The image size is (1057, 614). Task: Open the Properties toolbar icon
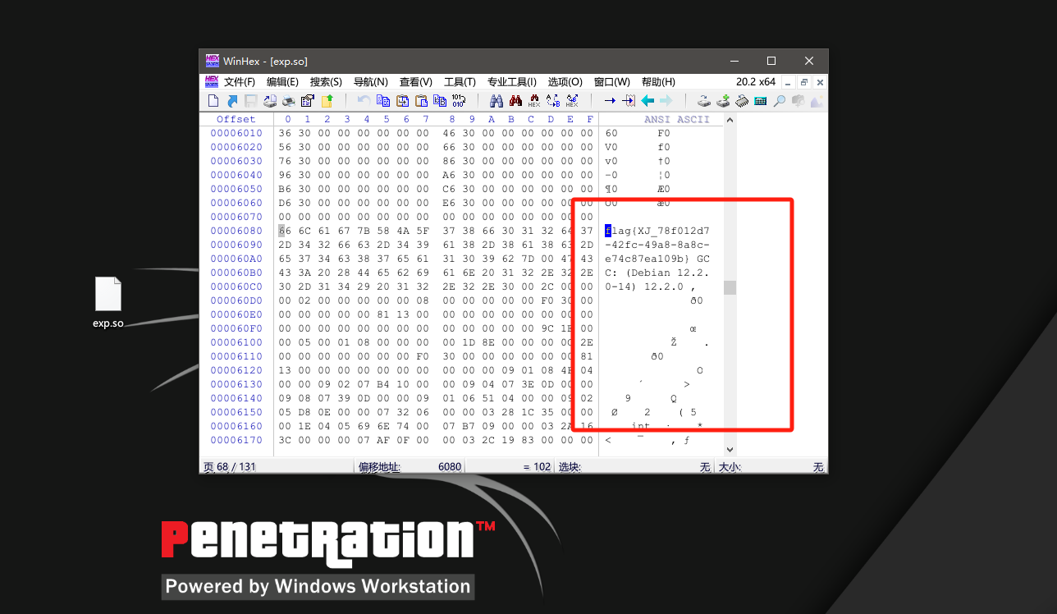308,101
